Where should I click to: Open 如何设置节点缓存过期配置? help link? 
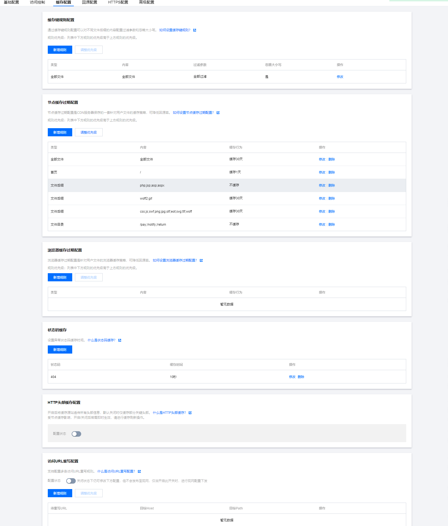point(193,113)
